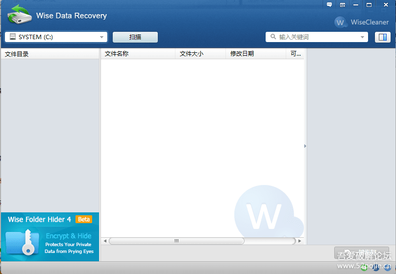Click the folder with key icon
396x274 pixels.
[22, 242]
